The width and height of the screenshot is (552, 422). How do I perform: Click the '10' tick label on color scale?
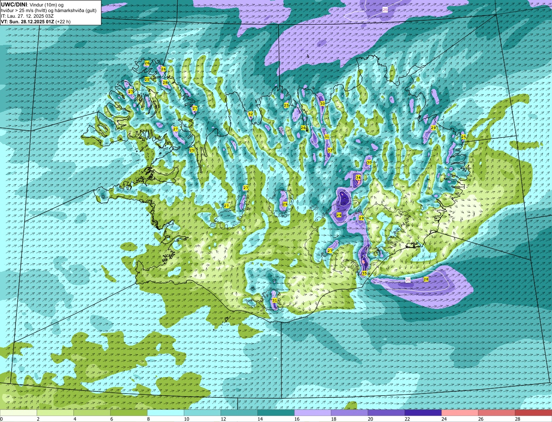(186, 419)
